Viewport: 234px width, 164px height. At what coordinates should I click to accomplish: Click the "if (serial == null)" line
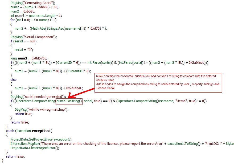point(23,41)
